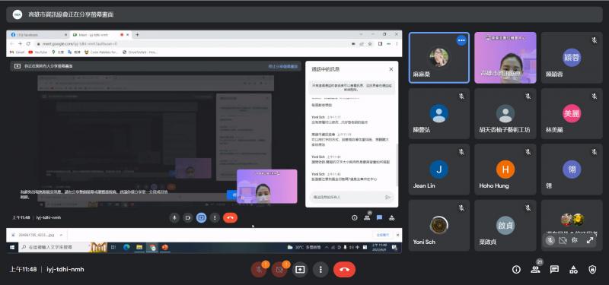Click the 翎 avatar tile
609x285 pixels.
[572, 169]
